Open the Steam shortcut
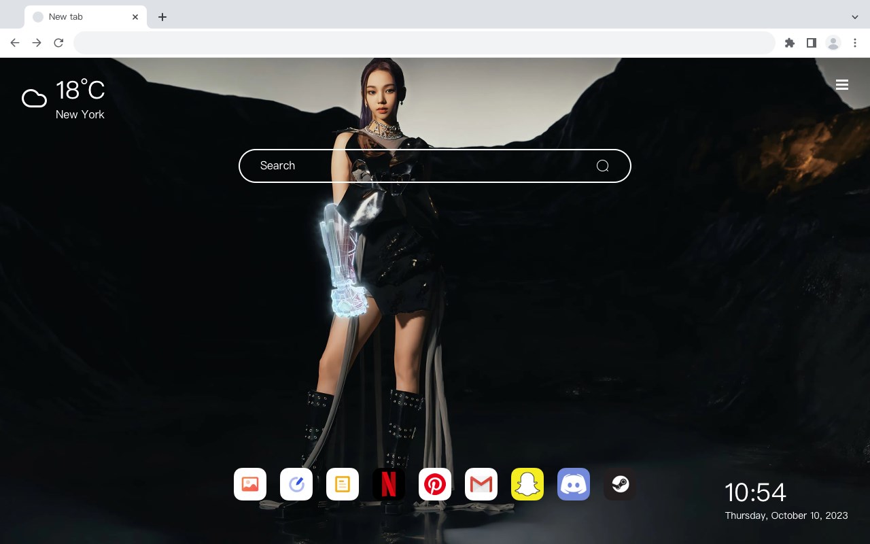870x544 pixels. 620,484
